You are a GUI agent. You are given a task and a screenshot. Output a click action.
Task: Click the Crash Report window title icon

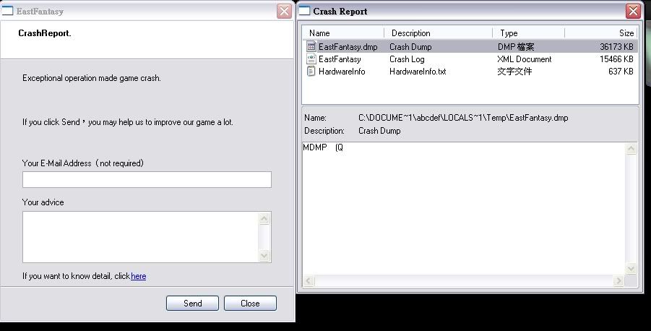point(305,11)
